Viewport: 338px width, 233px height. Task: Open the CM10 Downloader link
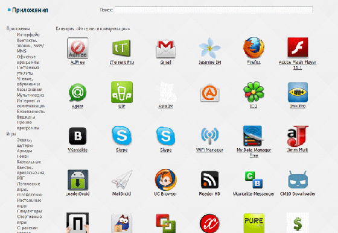pyautogui.click(x=298, y=194)
